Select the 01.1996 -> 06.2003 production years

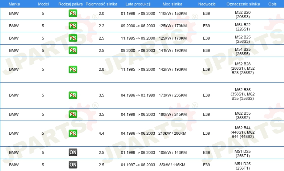click(x=138, y=152)
